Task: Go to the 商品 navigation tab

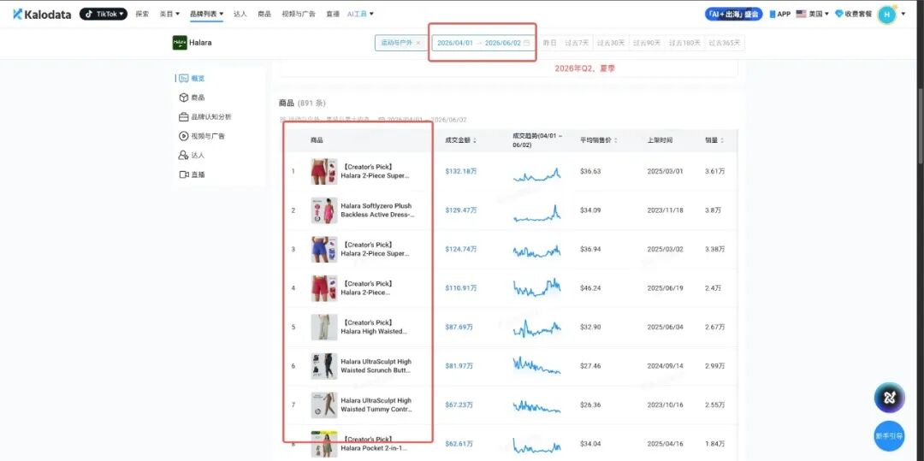Action: [264, 14]
